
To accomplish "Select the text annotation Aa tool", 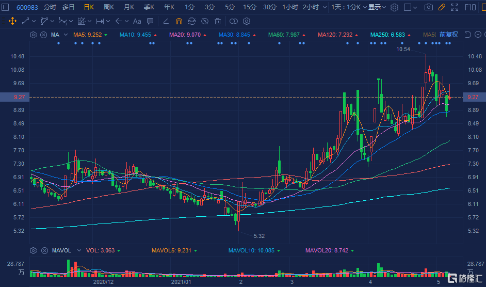I will [x=137, y=21].
